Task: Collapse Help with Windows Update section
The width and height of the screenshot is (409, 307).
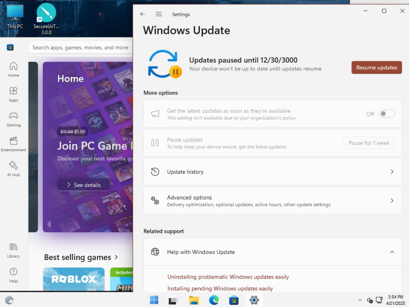Action: (392, 252)
